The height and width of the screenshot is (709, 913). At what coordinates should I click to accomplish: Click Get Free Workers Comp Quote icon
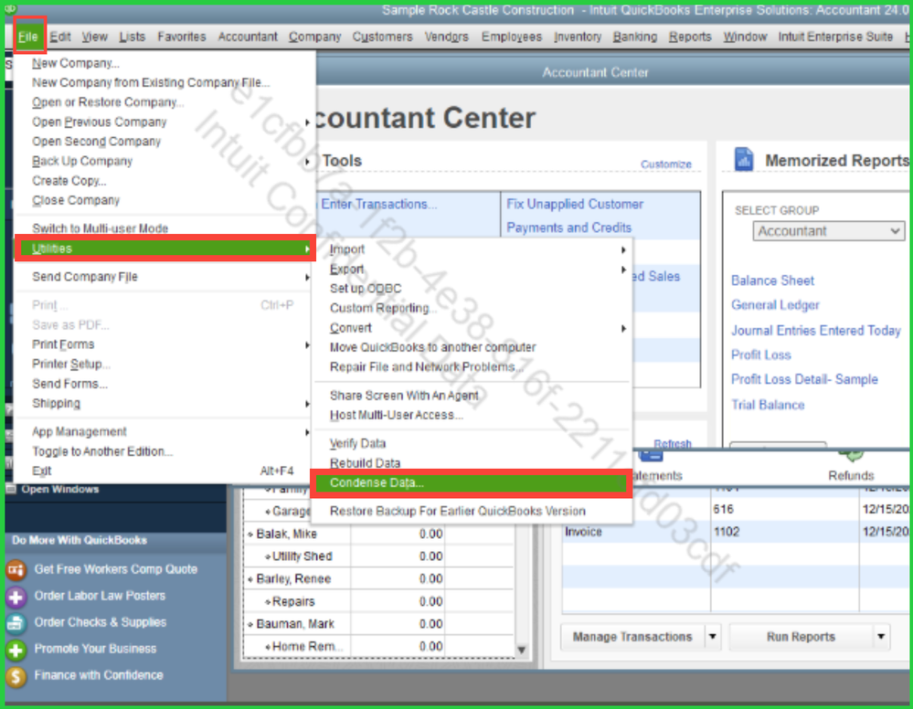pyautogui.click(x=16, y=569)
